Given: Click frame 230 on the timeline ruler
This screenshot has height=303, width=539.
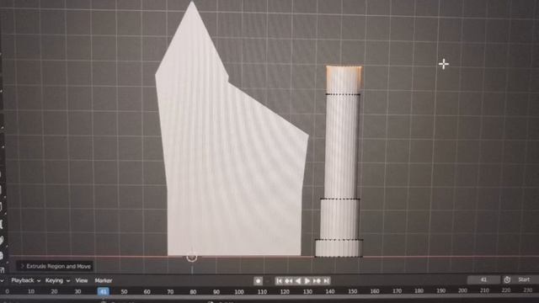Looking at the screenshot, I should (528, 290).
